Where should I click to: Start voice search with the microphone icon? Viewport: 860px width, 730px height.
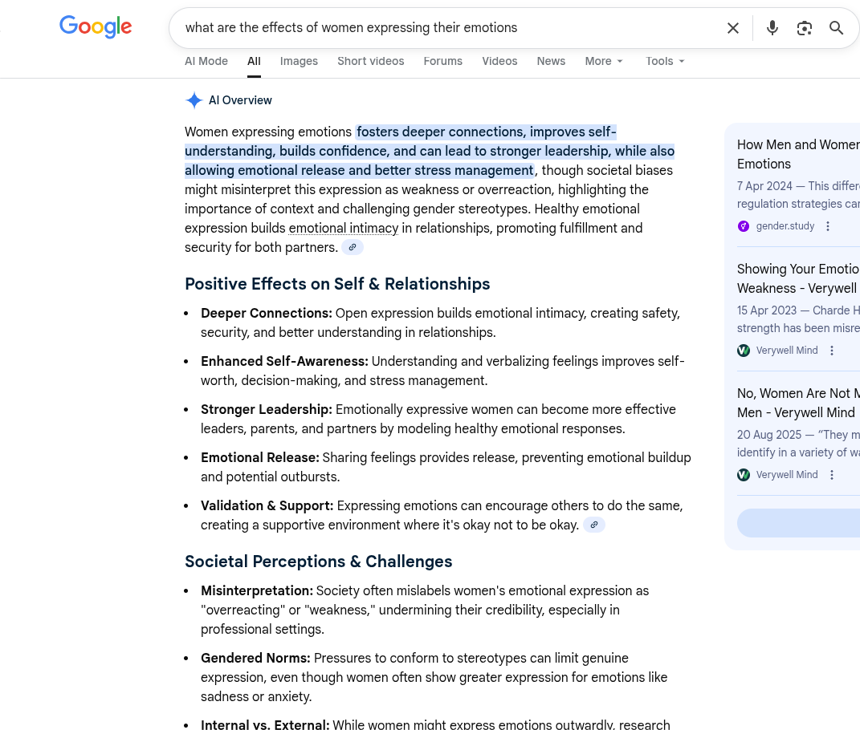click(x=772, y=28)
